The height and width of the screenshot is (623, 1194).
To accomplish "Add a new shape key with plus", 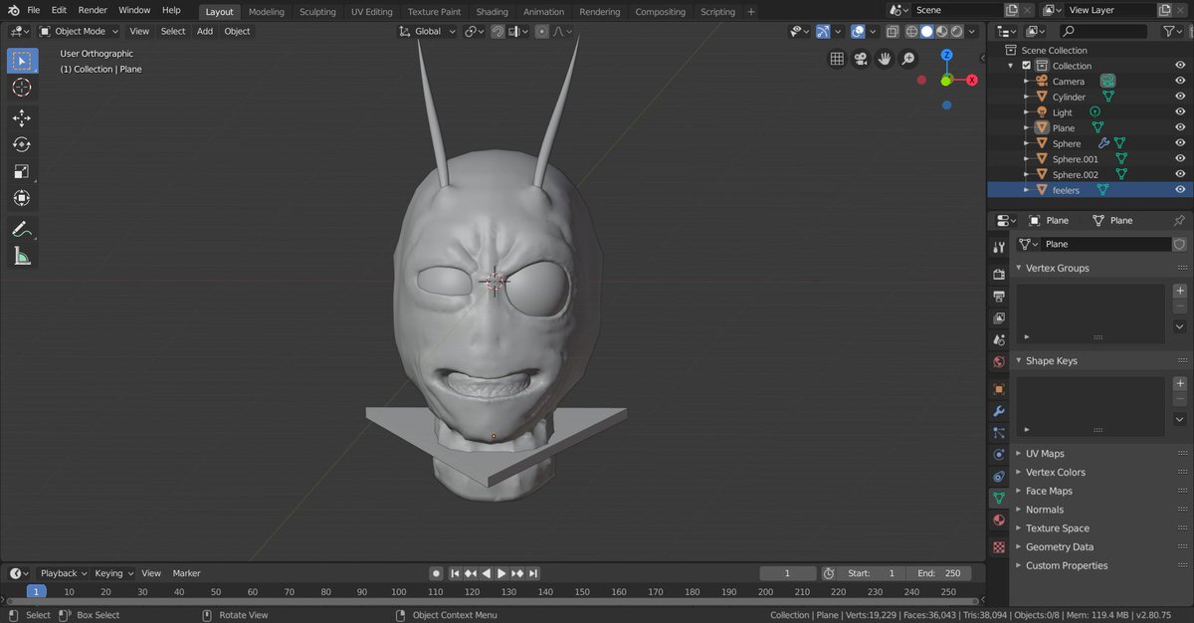I will (x=1180, y=383).
